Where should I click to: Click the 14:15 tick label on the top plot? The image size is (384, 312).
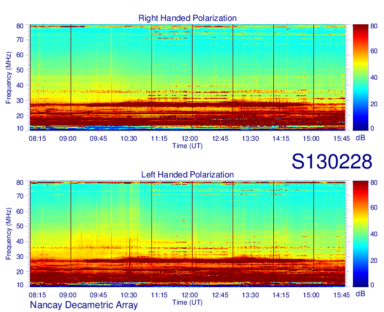click(281, 138)
